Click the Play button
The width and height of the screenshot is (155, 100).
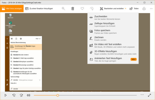(x=6, y=95)
